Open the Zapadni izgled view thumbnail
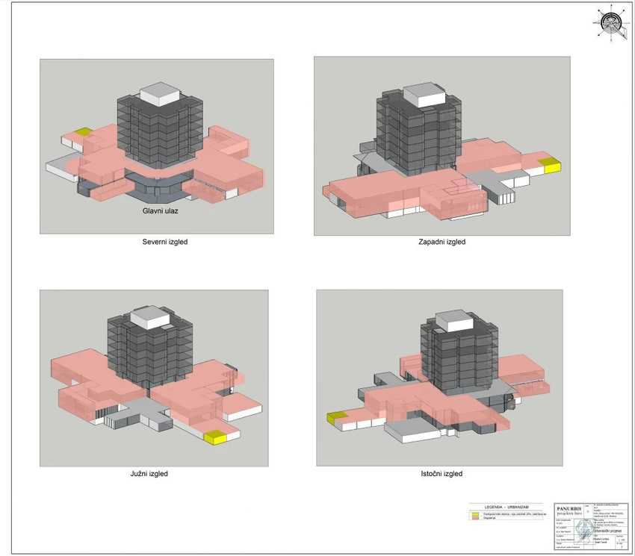635x556 pixels. [x=442, y=146]
